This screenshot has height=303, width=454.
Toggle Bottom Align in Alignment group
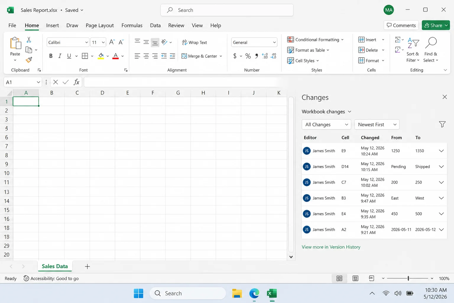click(x=155, y=42)
